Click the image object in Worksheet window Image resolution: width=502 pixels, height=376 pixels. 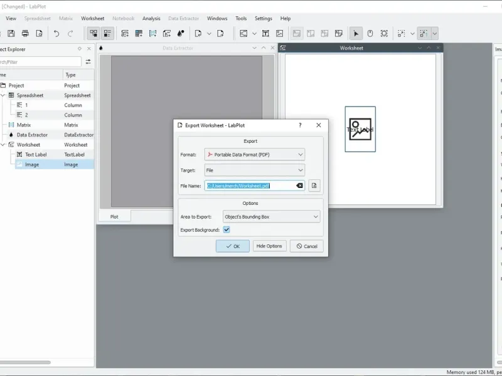360,129
